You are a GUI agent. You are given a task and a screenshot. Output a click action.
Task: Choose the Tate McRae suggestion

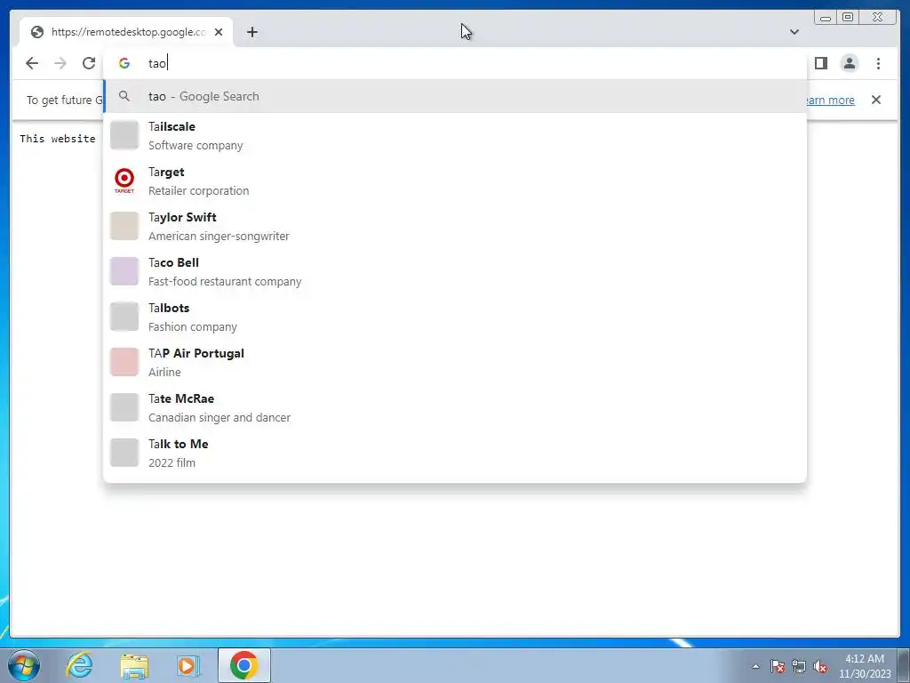coord(455,407)
